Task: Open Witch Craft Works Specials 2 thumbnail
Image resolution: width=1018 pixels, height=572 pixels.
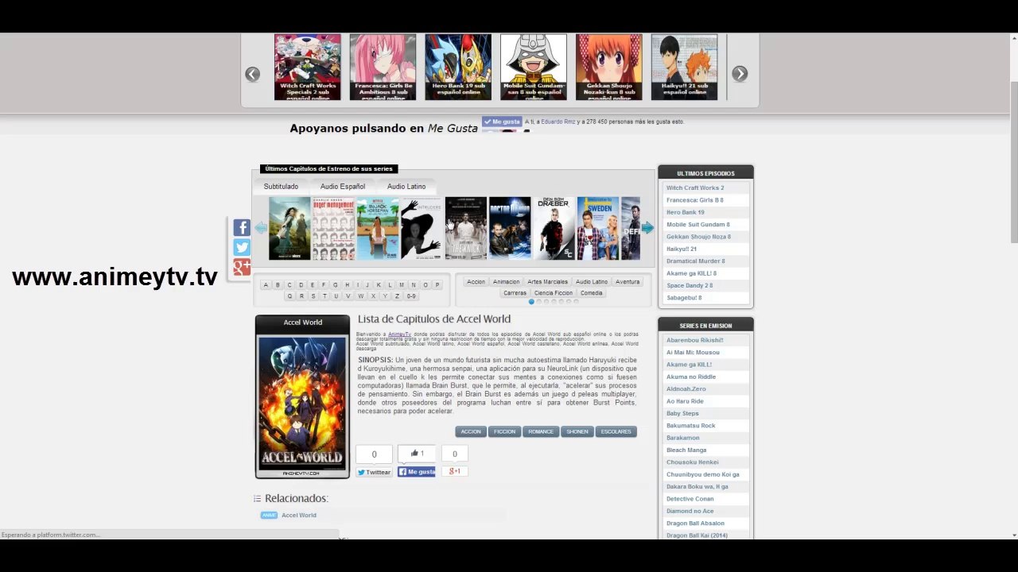Action: (307, 67)
